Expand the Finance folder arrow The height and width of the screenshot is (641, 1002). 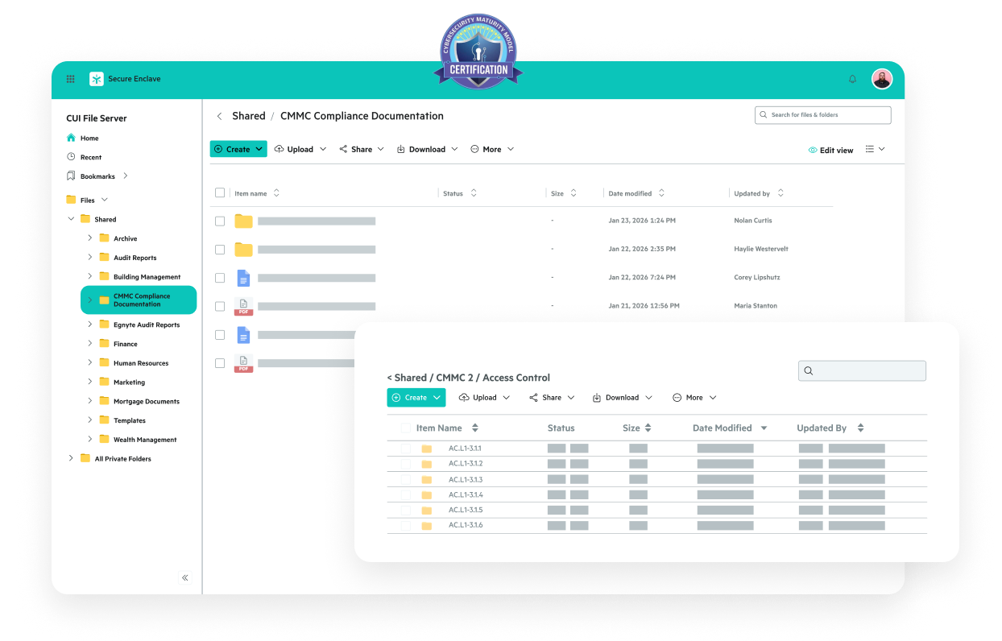pyautogui.click(x=89, y=344)
